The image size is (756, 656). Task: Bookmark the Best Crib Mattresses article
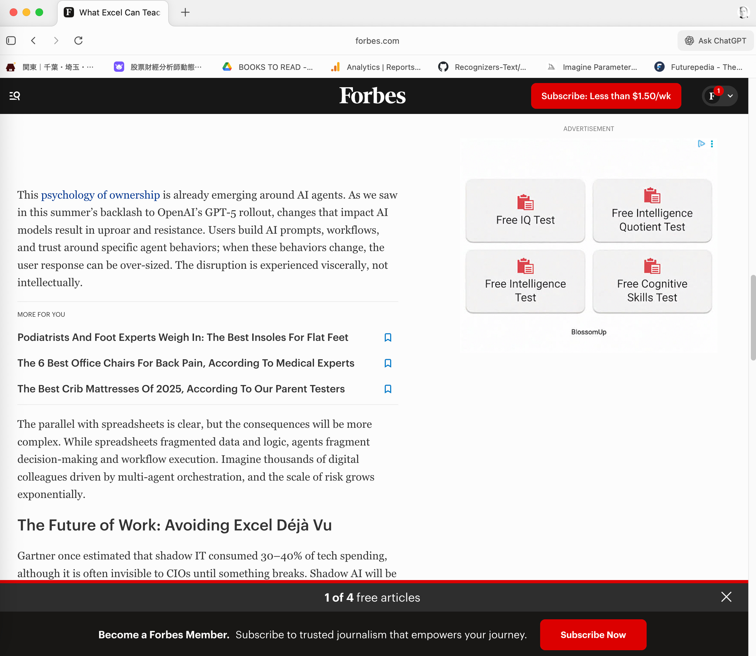[x=388, y=389]
